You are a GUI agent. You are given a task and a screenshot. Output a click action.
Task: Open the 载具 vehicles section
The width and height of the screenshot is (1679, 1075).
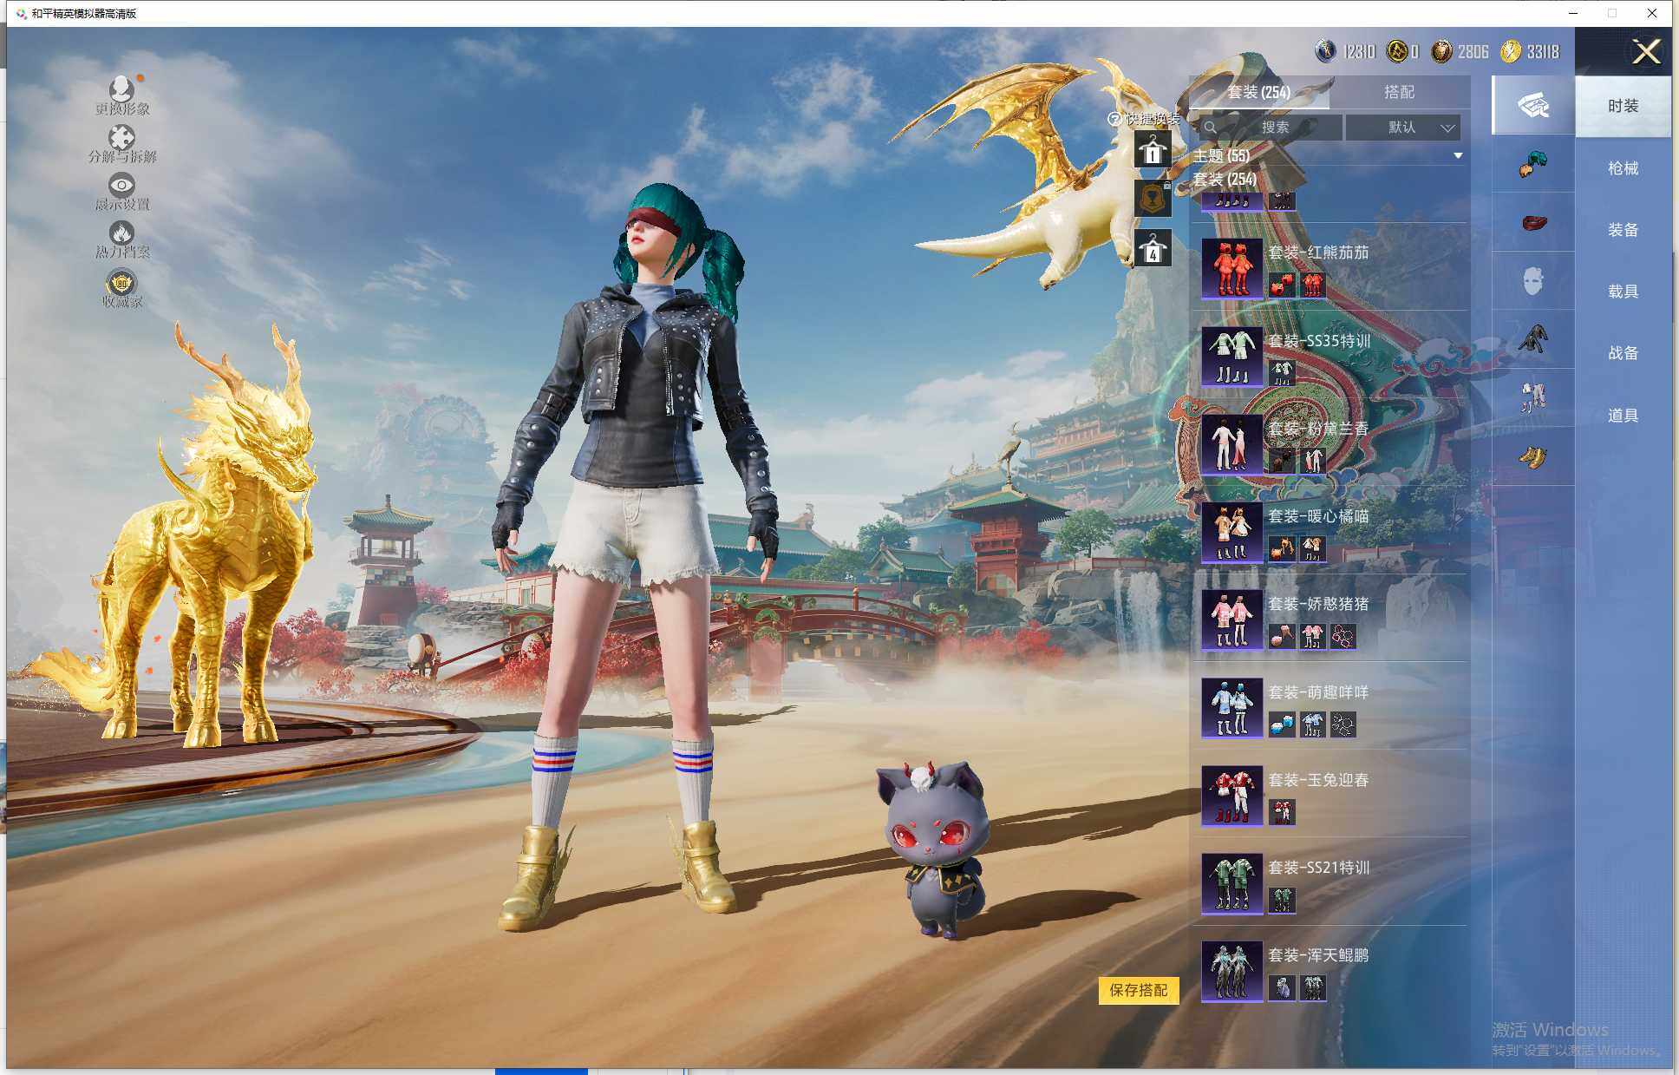[1623, 292]
